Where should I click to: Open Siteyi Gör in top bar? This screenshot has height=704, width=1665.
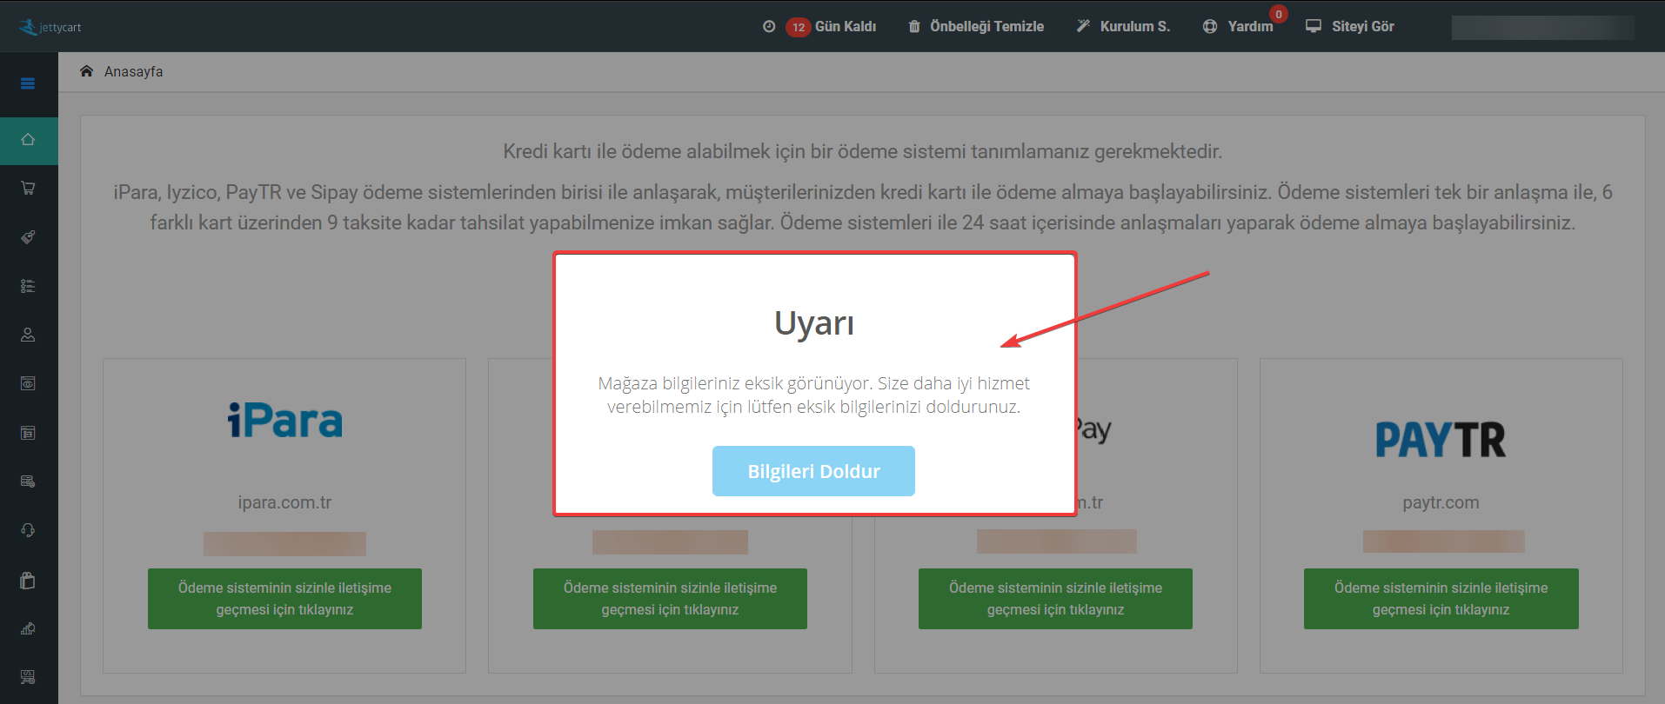pos(1363,26)
